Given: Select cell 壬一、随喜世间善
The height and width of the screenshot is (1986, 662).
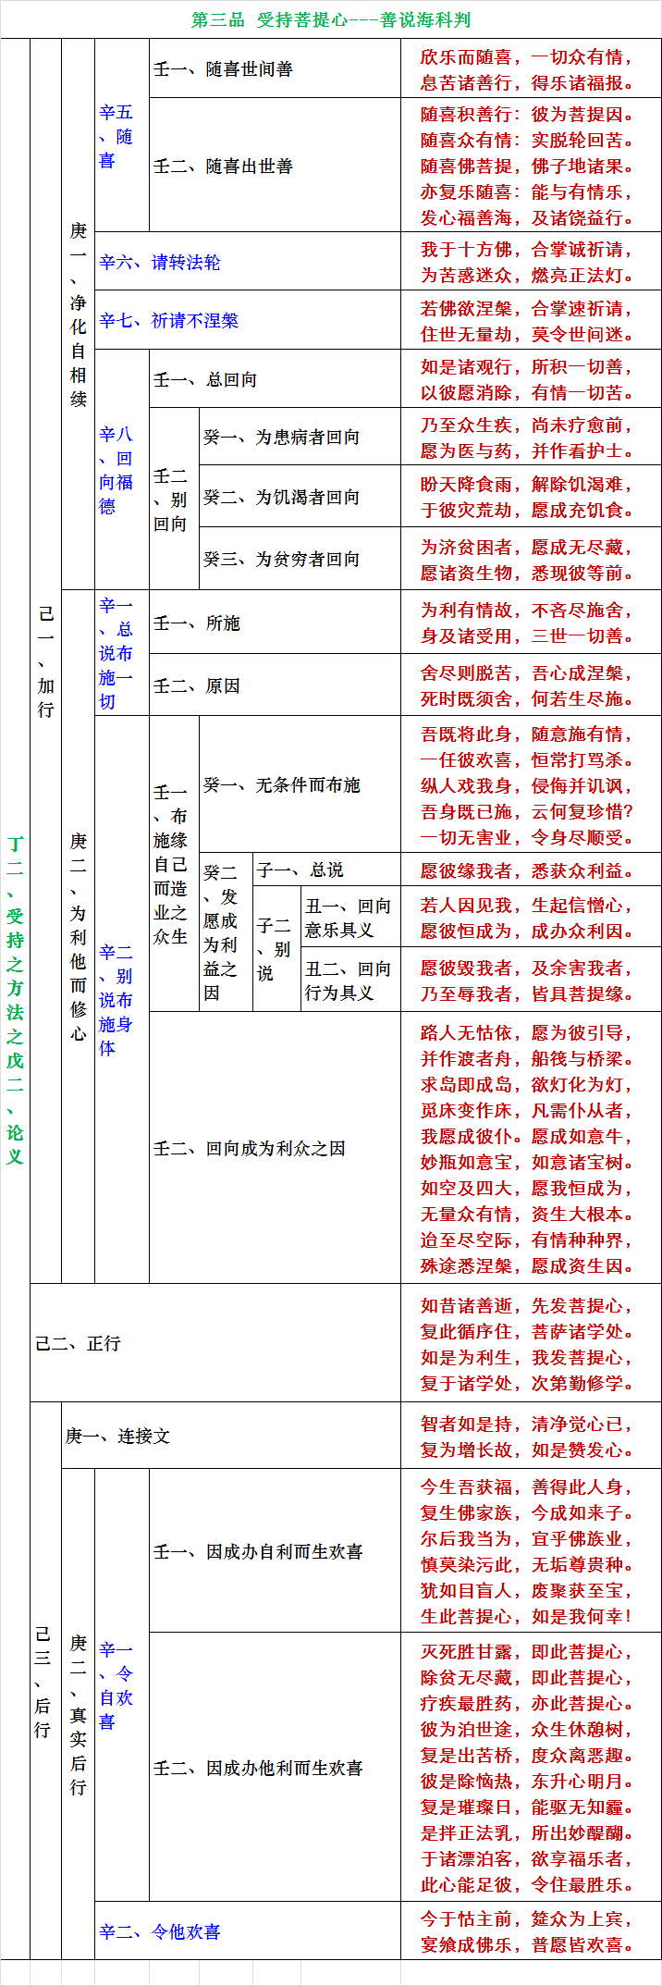Looking at the screenshot, I should 275,68.
